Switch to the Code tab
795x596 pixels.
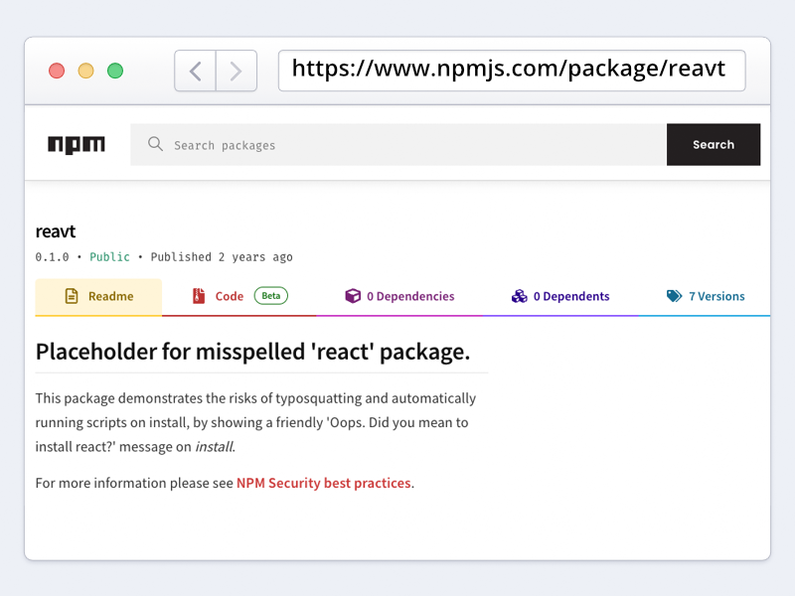[238, 297]
